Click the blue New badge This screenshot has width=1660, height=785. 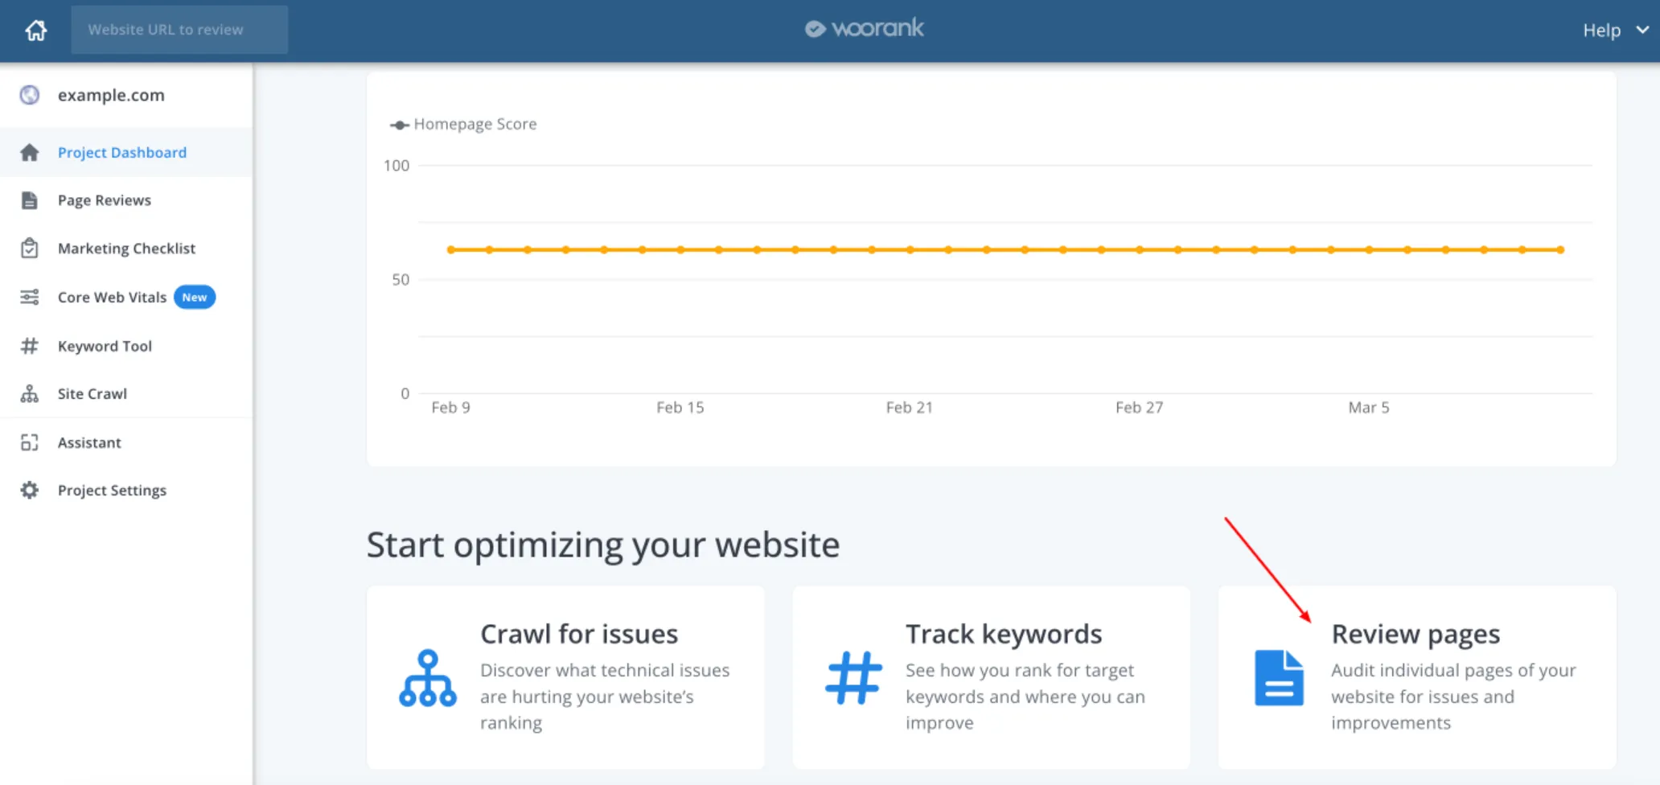point(195,298)
